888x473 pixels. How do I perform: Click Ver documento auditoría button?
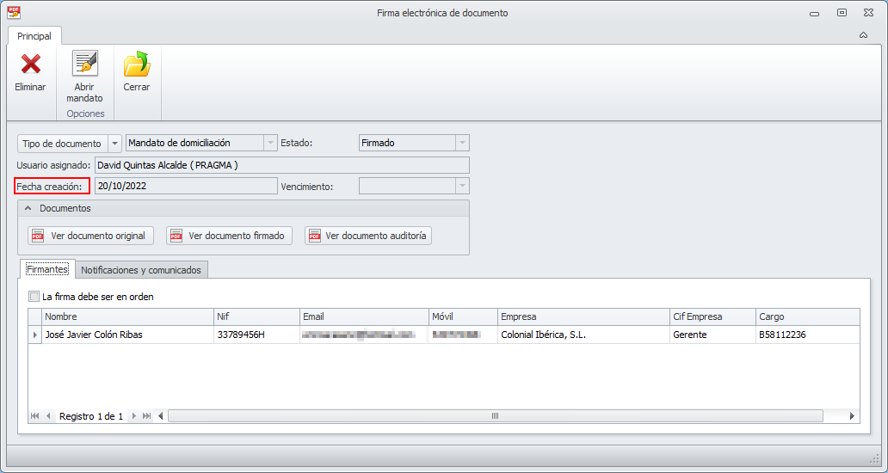[368, 236]
